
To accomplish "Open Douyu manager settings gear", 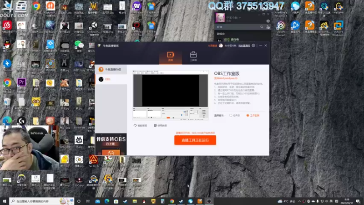I will coord(253,46).
